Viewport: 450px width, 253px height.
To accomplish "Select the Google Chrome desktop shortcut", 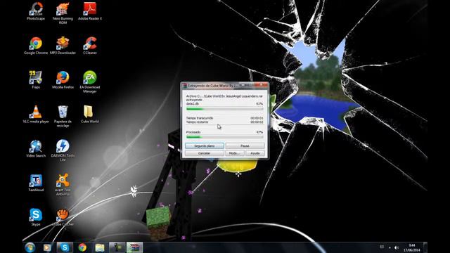I will click(x=36, y=45).
